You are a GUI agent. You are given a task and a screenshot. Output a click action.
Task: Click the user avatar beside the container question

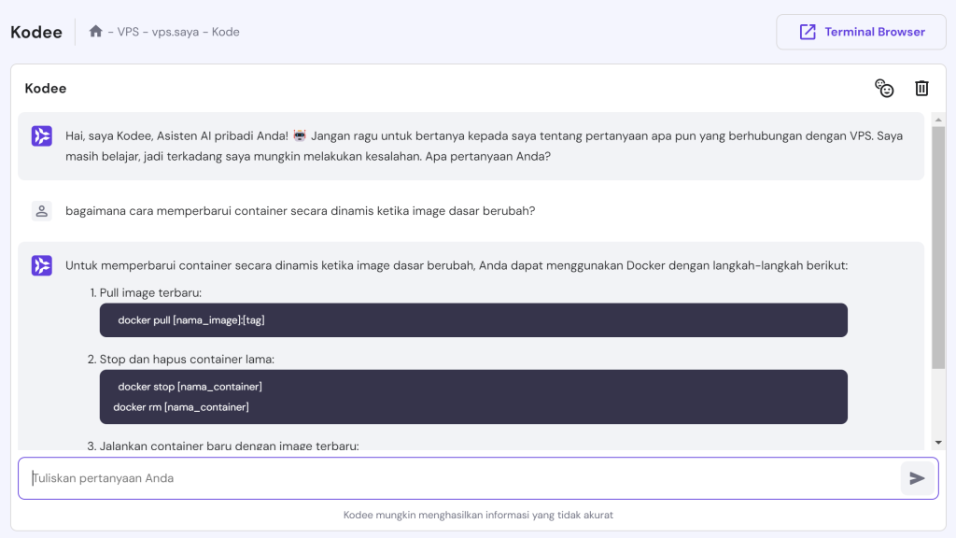41,210
